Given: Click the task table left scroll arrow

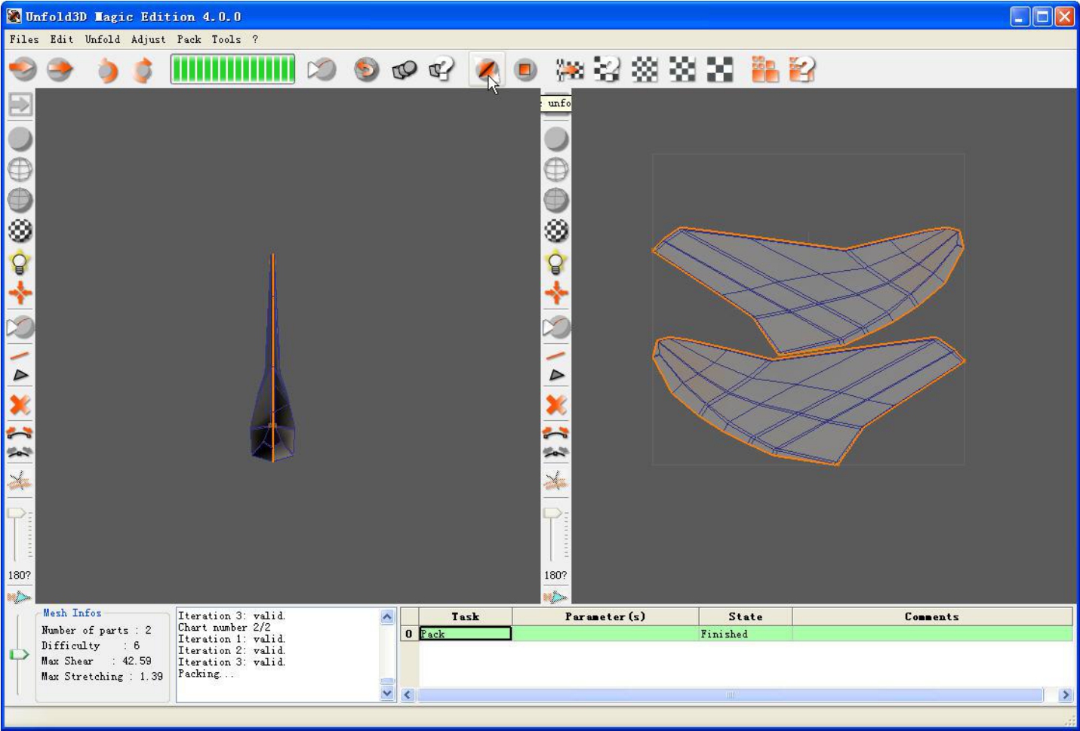Looking at the screenshot, I should 408,695.
